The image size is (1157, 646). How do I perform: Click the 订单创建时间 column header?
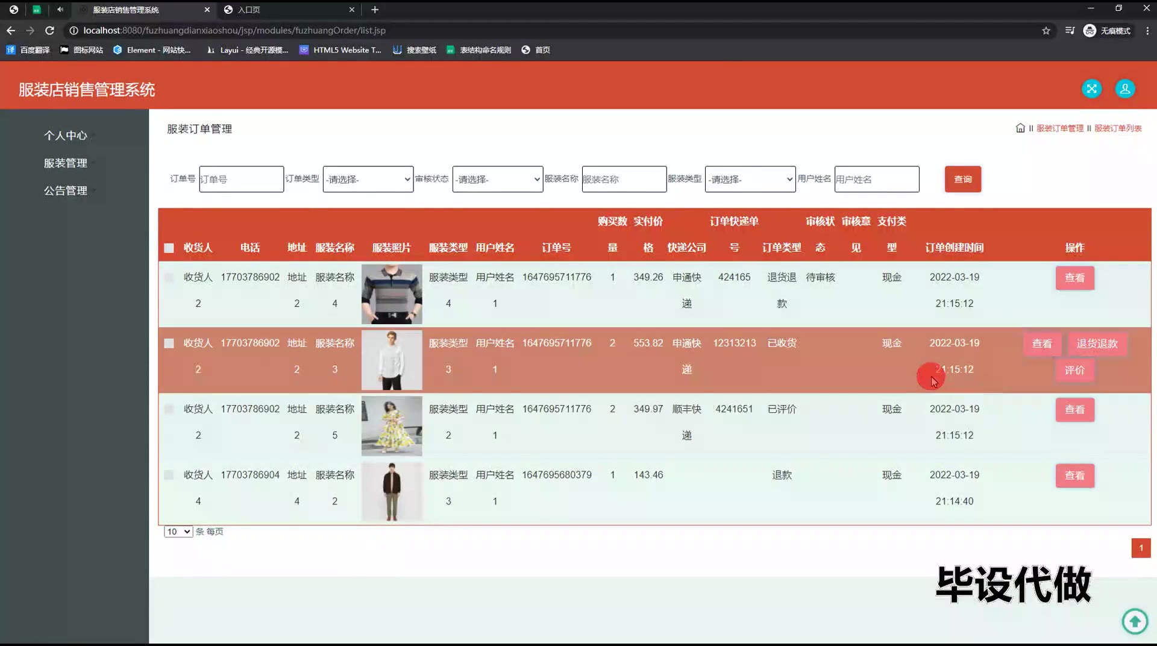pyautogui.click(x=954, y=248)
